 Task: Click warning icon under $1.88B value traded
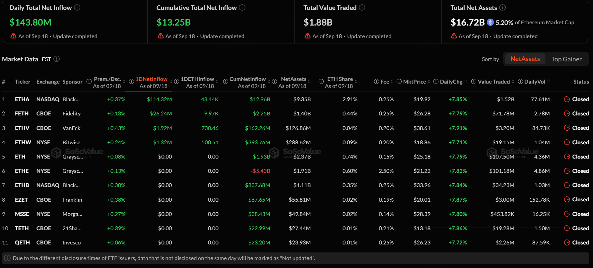click(x=307, y=36)
